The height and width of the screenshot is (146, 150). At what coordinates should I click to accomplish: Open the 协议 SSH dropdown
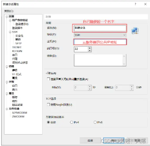click(100, 35)
